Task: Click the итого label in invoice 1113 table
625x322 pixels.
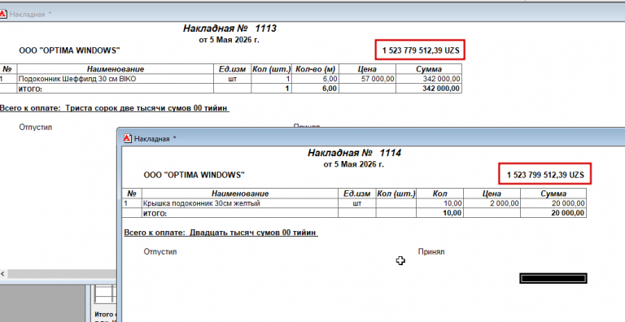Action: (x=30, y=89)
